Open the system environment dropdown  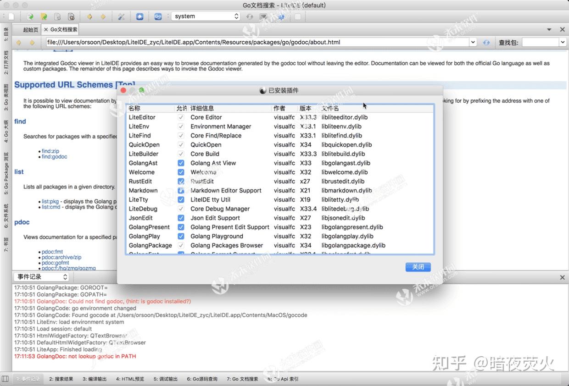point(206,17)
